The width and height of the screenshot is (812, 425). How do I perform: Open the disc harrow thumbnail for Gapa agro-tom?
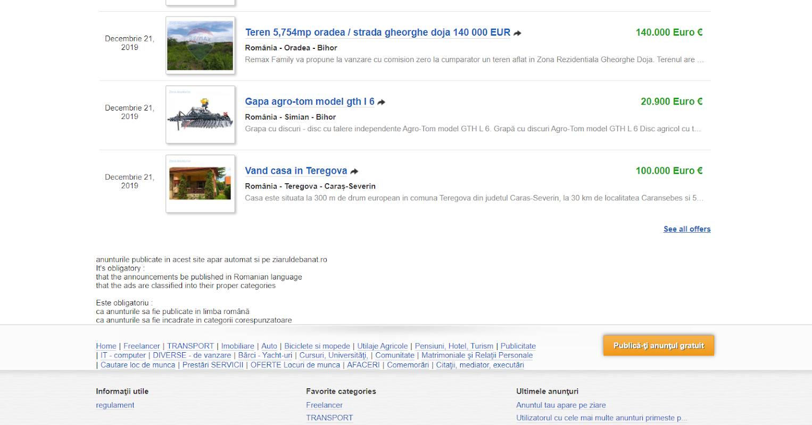(x=200, y=115)
